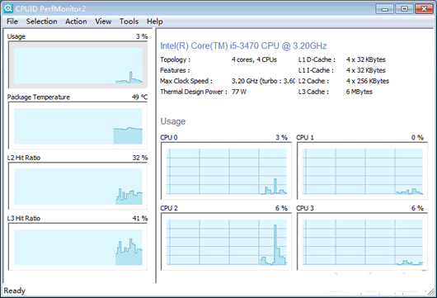Click the '77 W' value
437x298 pixels.
click(239, 92)
